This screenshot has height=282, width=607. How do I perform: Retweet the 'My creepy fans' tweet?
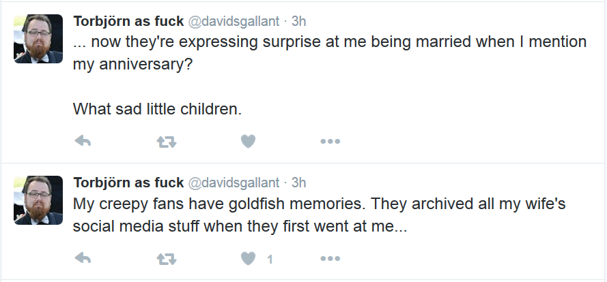pyautogui.click(x=167, y=260)
